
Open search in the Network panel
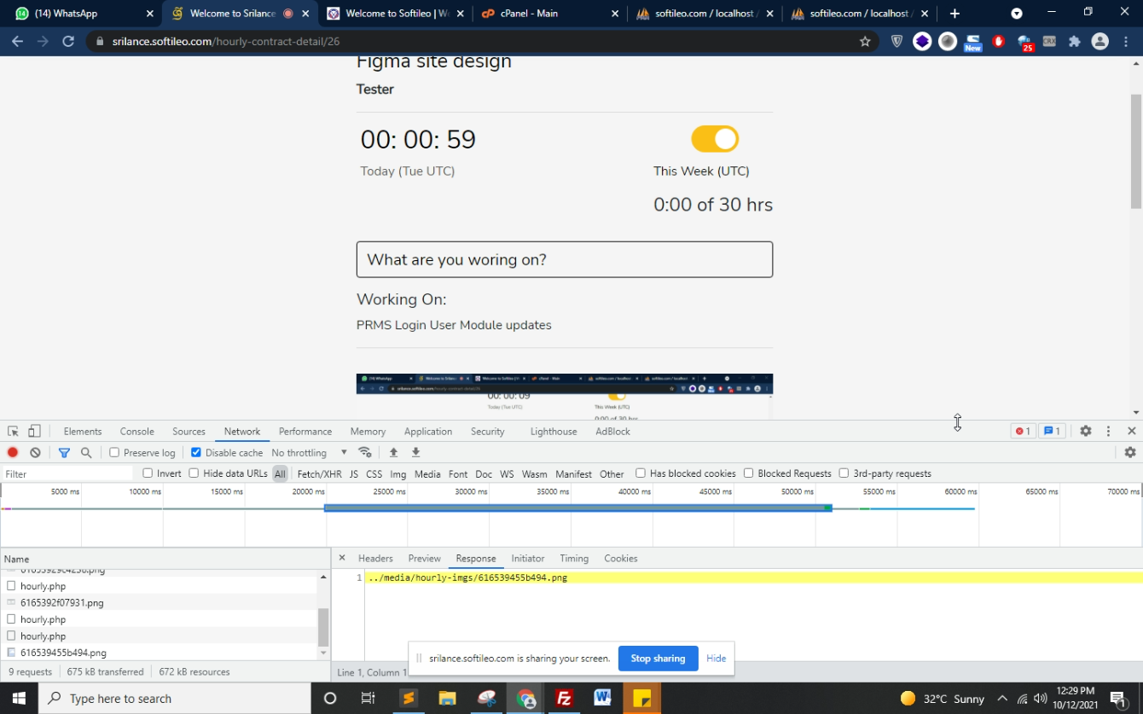coord(86,453)
